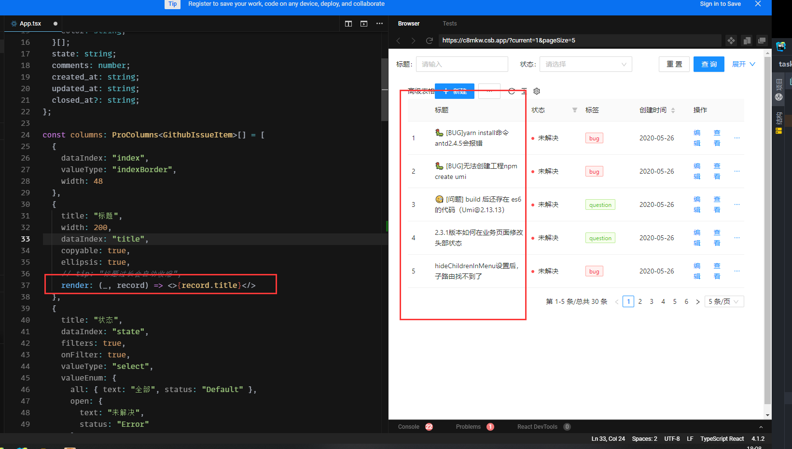Open the Console panel showing 22 messages
This screenshot has height=449, width=792.
point(408,426)
